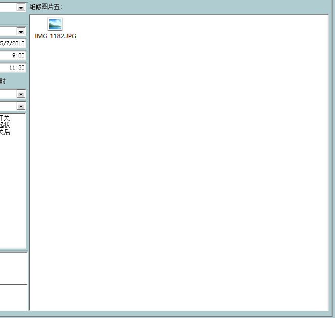This screenshot has height=318, width=335.
Task: Click the 时 label in left panel
Action: point(3,81)
